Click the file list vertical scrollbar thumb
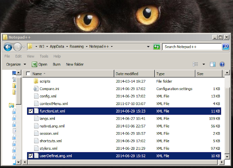The height and width of the screenshot is (168, 233). pos(227,120)
